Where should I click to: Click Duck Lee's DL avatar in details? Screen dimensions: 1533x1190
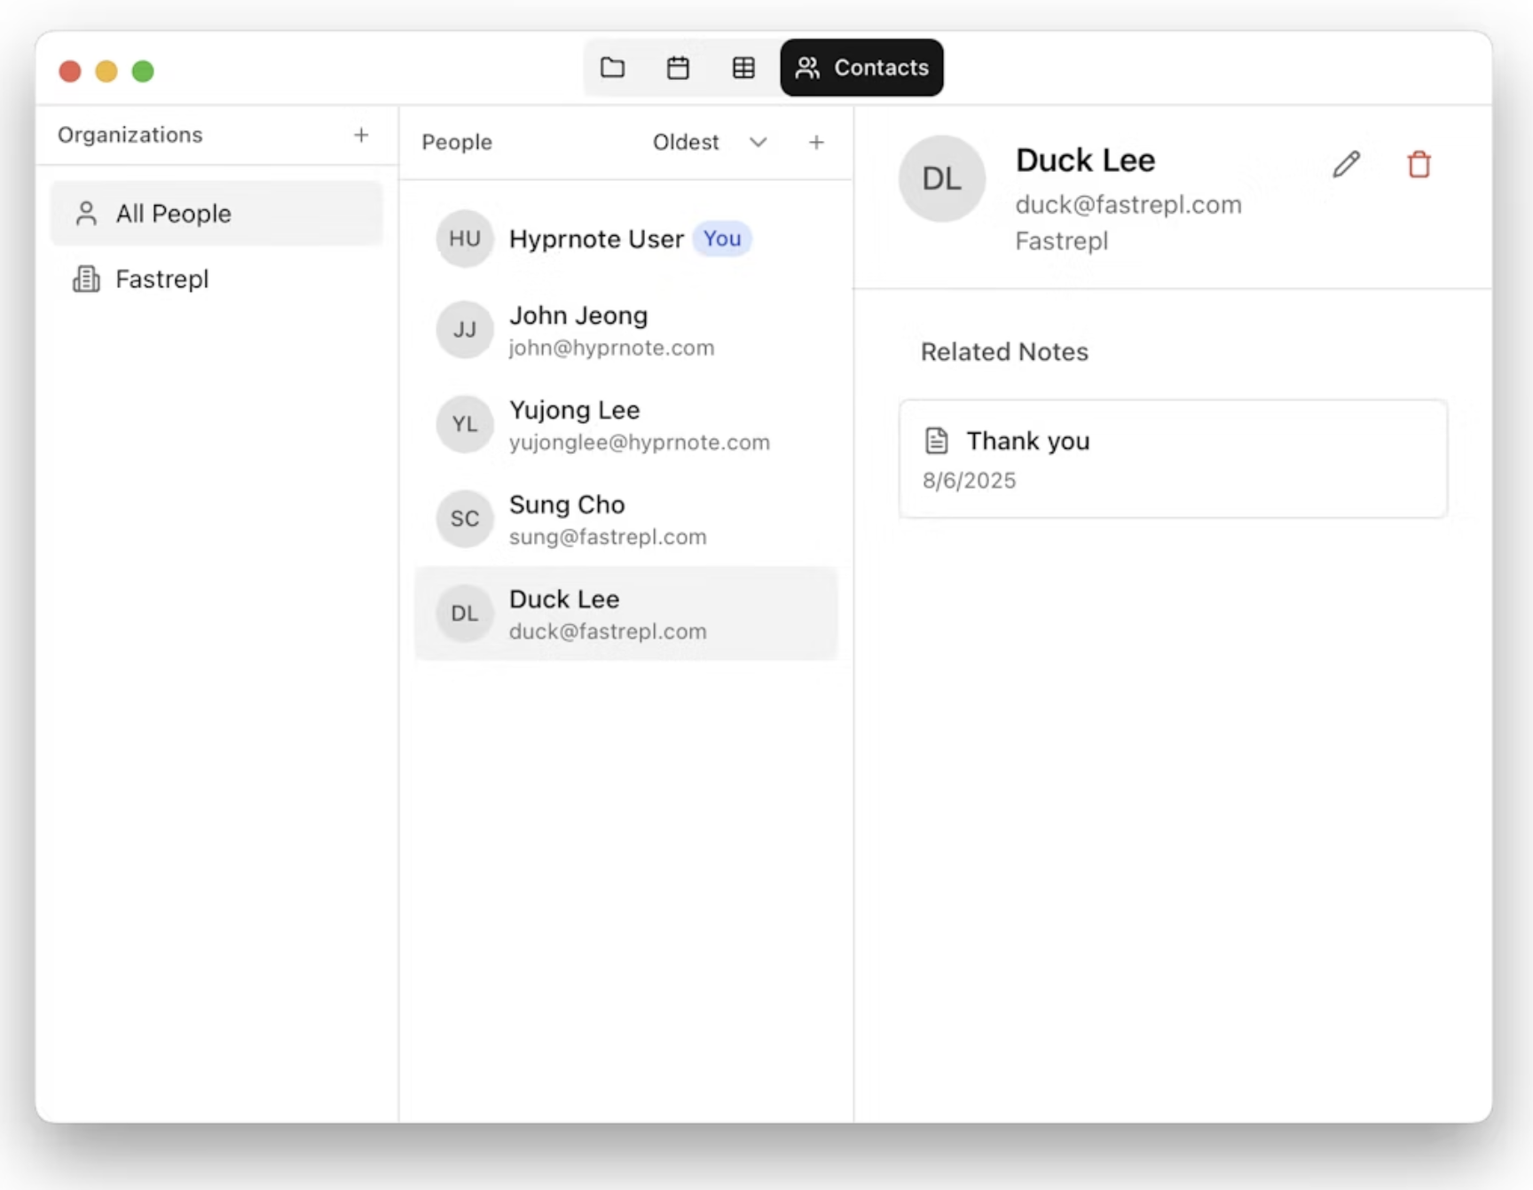click(x=941, y=179)
